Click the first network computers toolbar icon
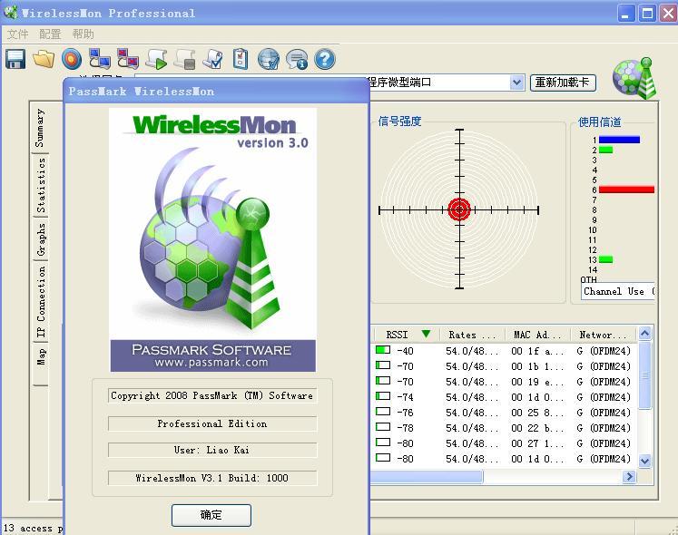The image size is (678, 535). tap(100, 59)
